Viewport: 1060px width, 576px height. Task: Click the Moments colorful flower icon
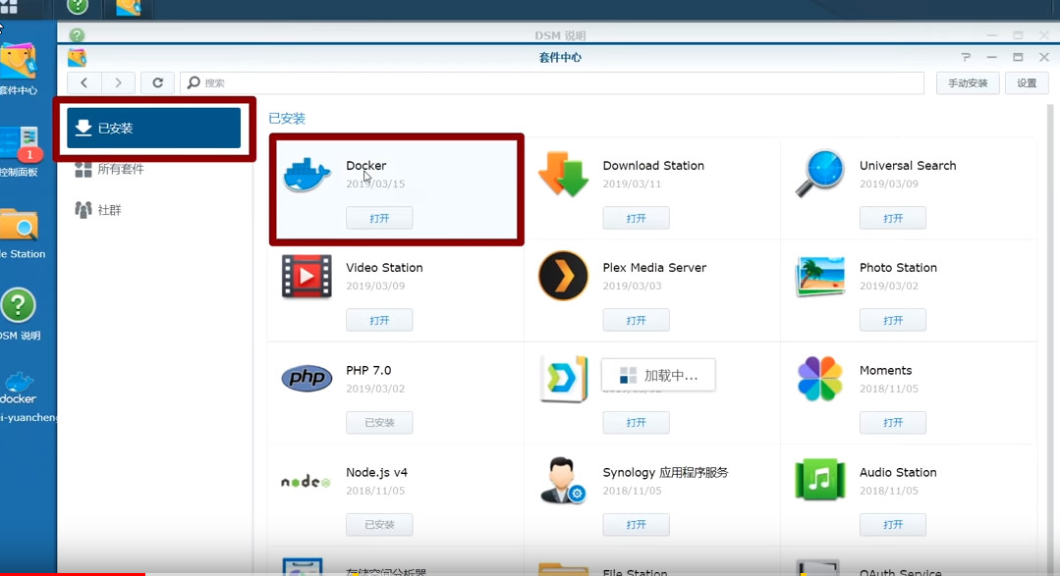(820, 378)
